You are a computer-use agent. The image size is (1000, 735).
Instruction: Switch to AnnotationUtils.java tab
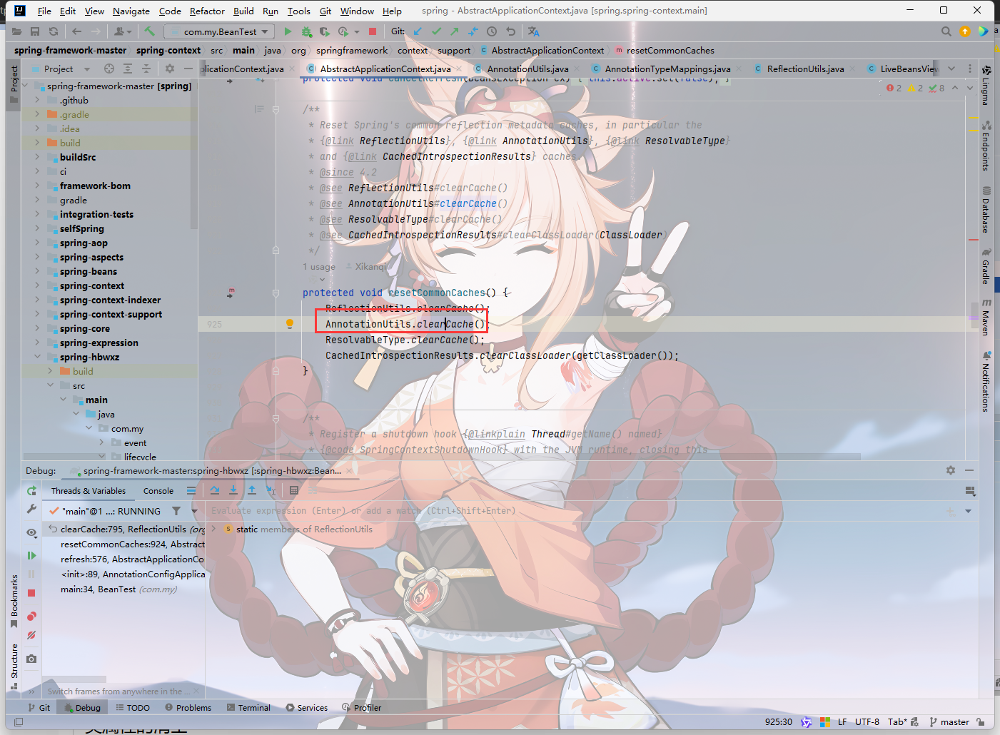click(x=527, y=69)
